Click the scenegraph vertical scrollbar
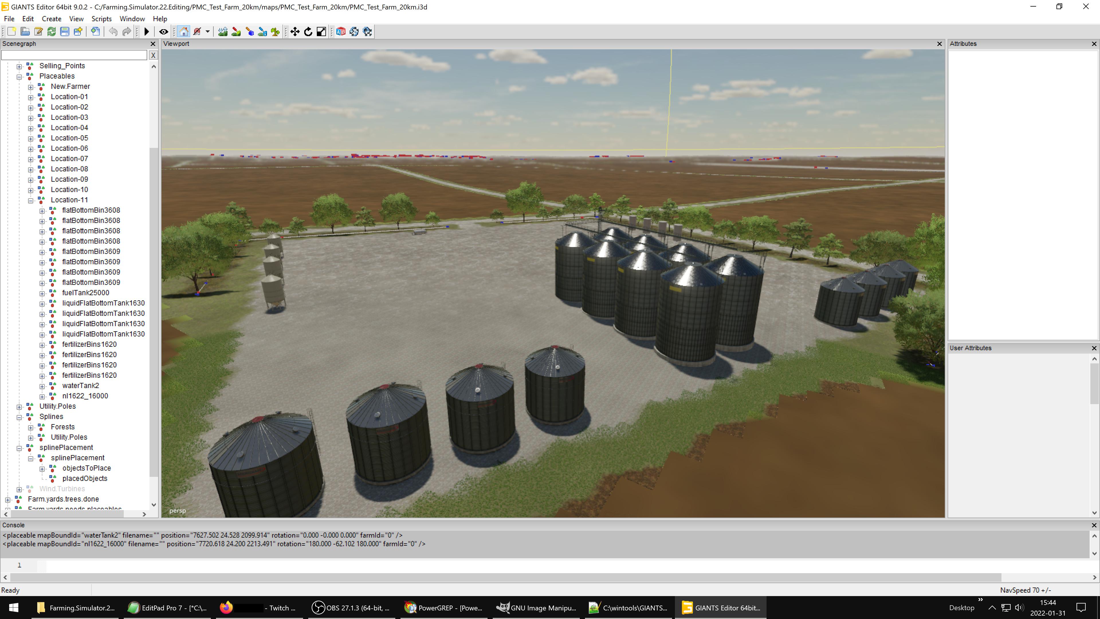Viewport: 1100px width, 619px height. pos(154,312)
